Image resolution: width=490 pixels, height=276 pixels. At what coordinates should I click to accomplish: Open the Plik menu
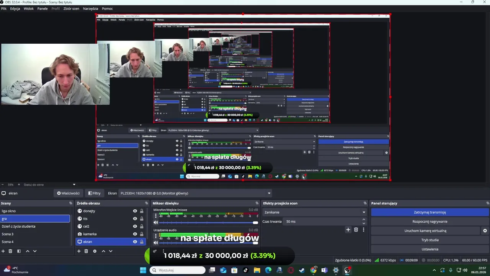coord(4,8)
